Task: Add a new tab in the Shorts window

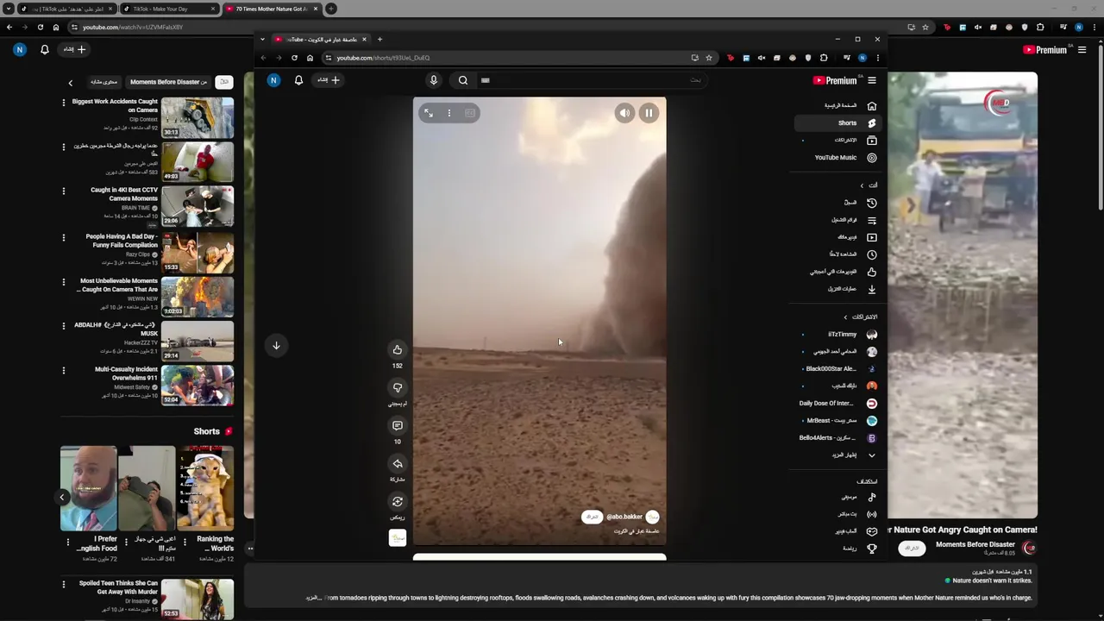Action: click(379, 39)
